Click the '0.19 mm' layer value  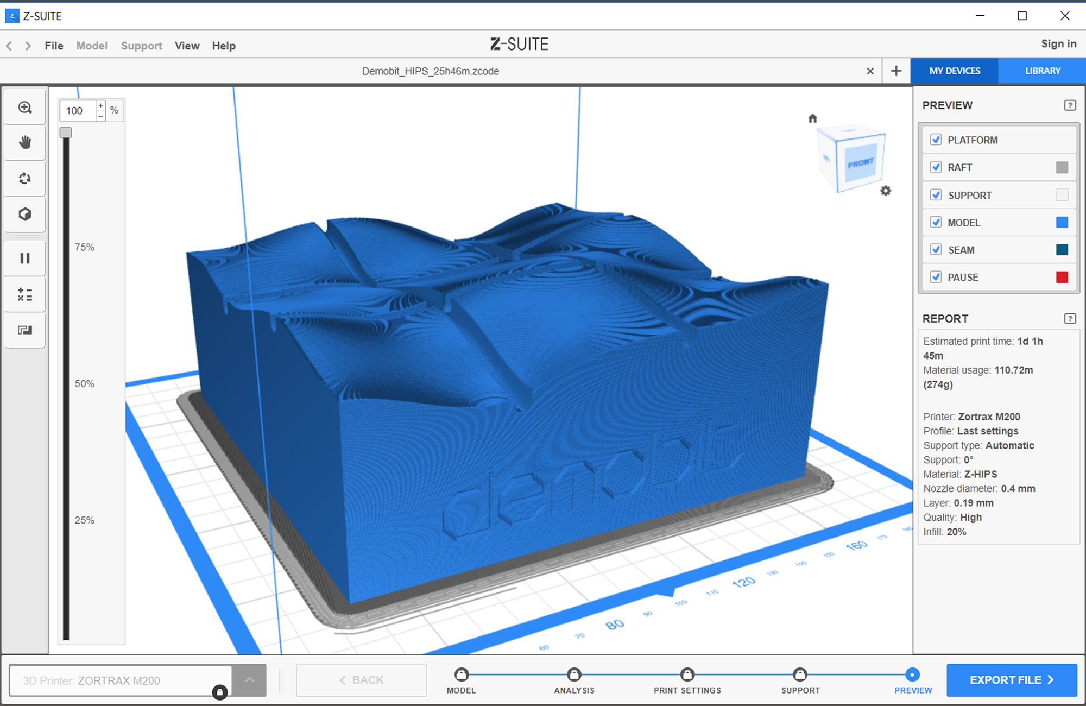coord(974,503)
